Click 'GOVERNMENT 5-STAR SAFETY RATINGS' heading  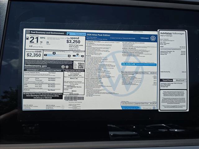[x=44, y=70]
